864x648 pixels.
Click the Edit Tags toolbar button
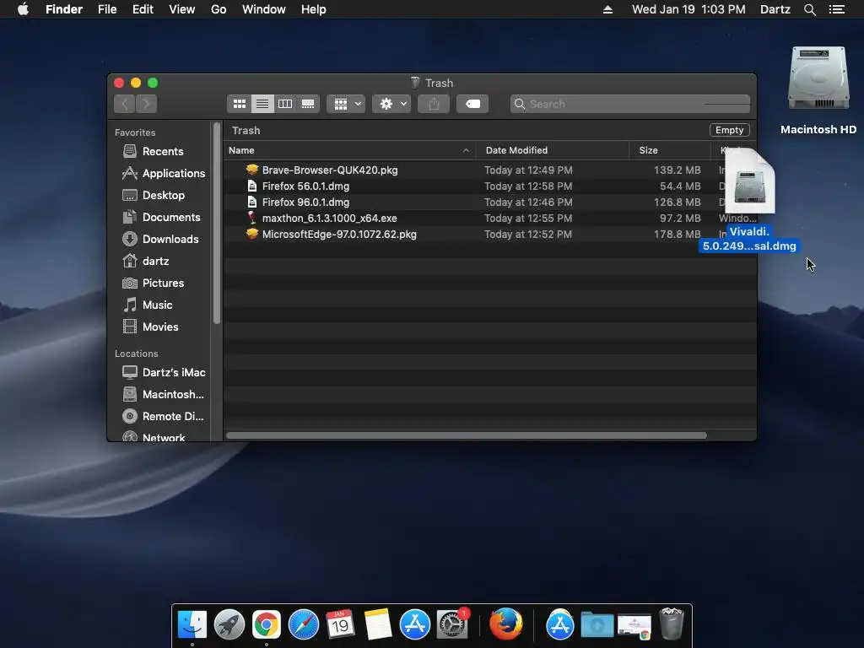(x=472, y=104)
